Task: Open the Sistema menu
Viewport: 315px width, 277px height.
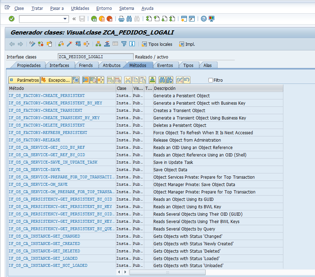Action: point(127,8)
